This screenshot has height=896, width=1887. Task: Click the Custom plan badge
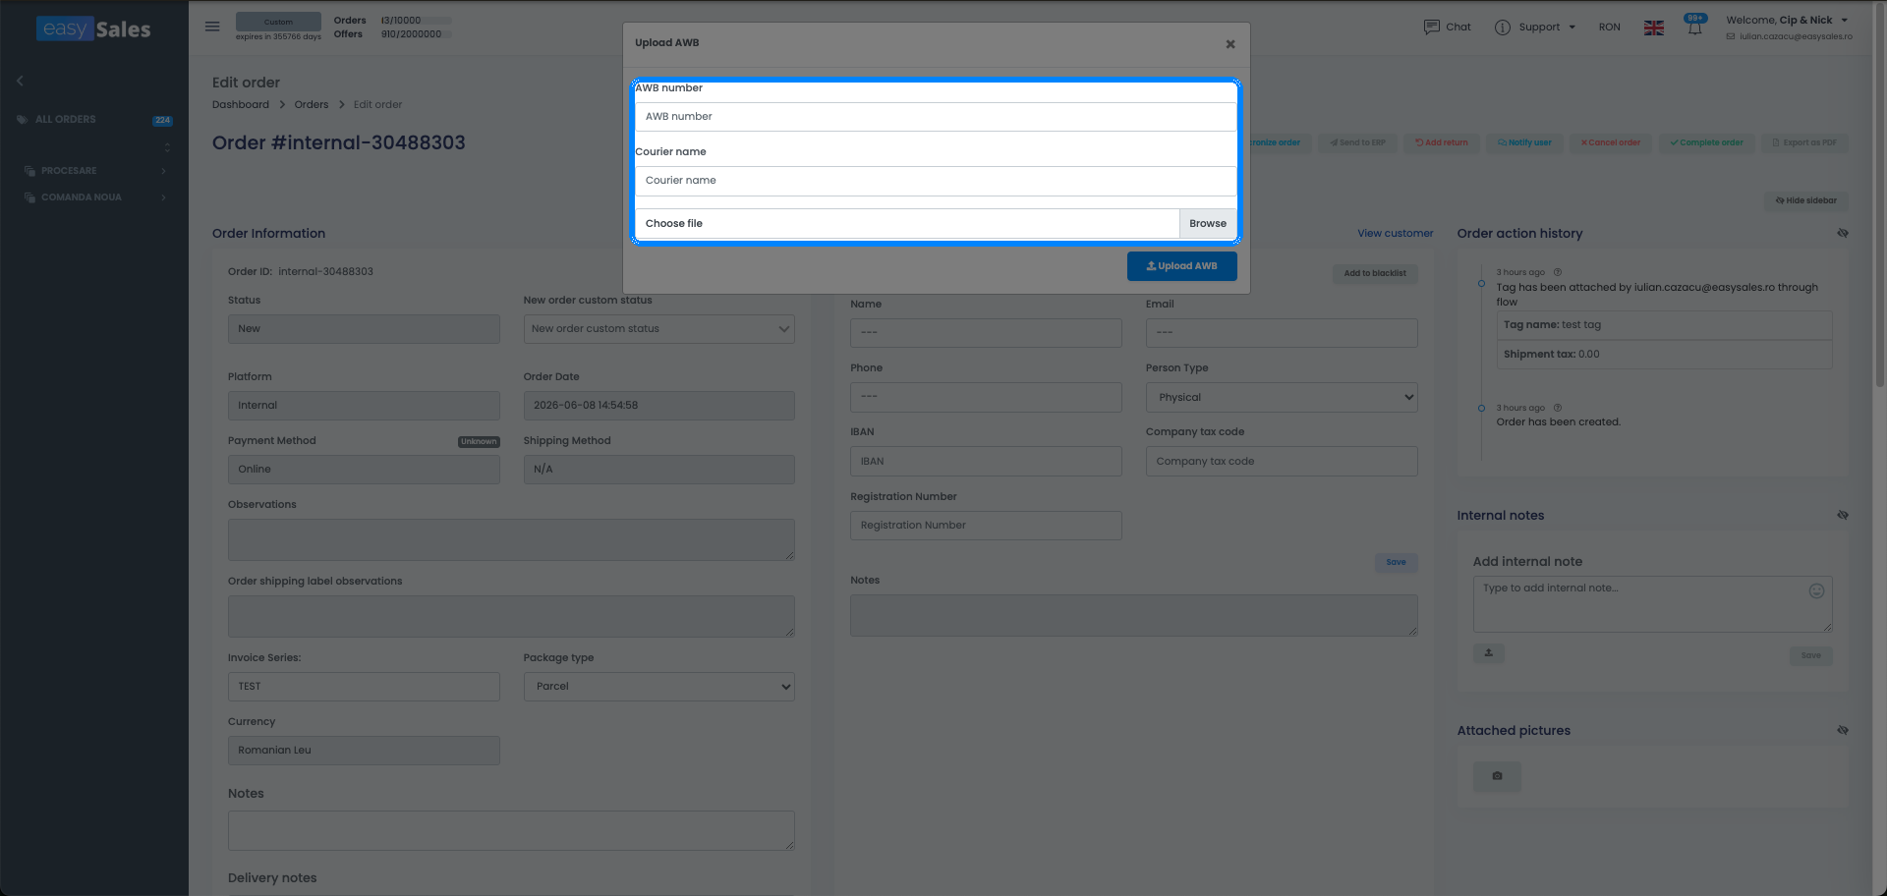click(x=278, y=22)
